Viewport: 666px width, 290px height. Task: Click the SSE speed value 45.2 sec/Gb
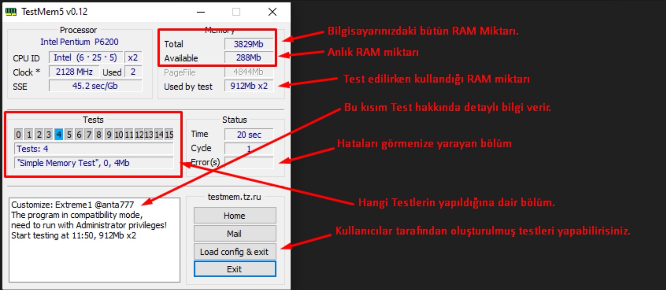click(95, 86)
